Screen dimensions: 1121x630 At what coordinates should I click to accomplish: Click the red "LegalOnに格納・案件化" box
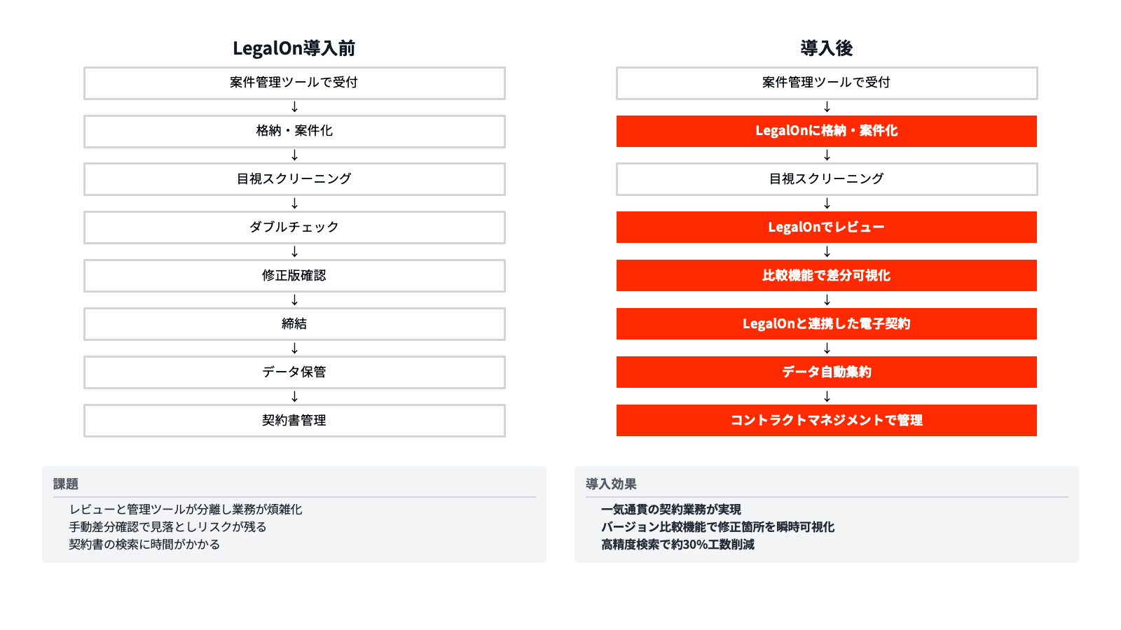point(827,131)
